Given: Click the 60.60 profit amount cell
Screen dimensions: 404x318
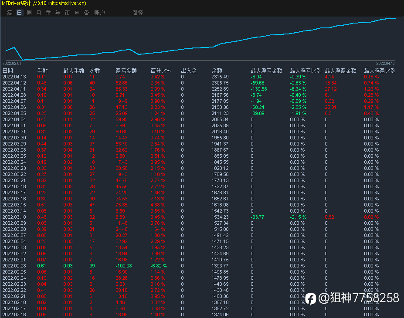Looking at the screenshot, I should coord(121,132).
